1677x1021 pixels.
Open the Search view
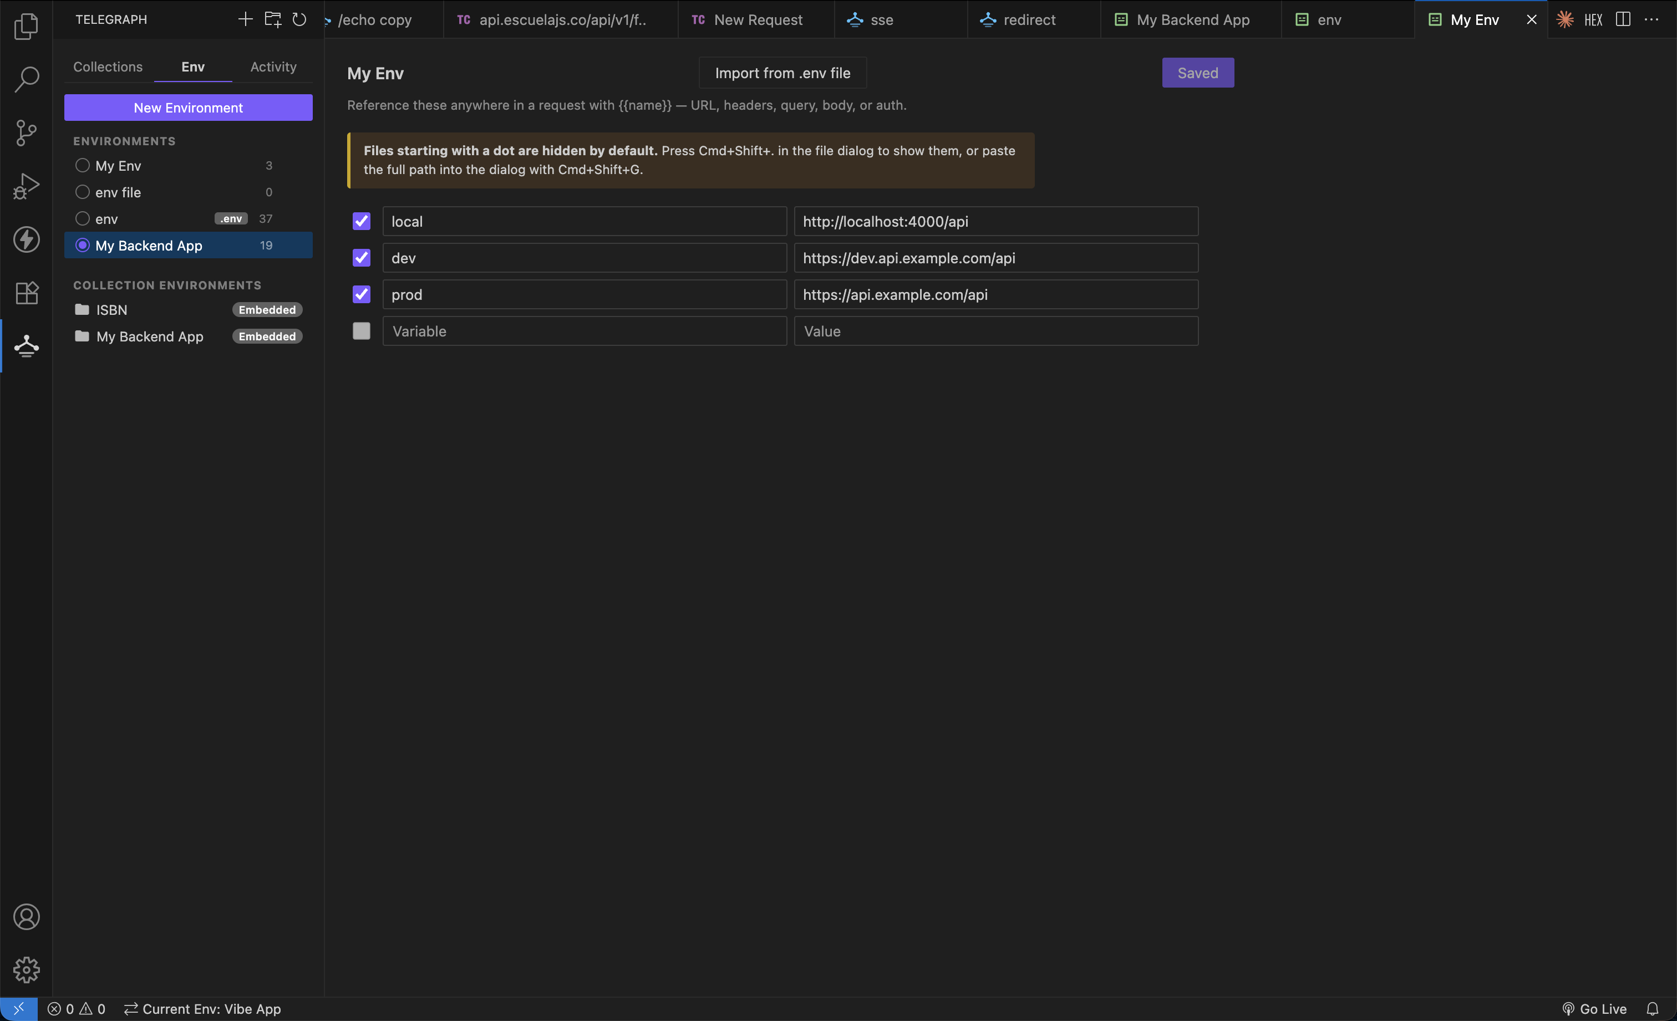pyautogui.click(x=26, y=79)
